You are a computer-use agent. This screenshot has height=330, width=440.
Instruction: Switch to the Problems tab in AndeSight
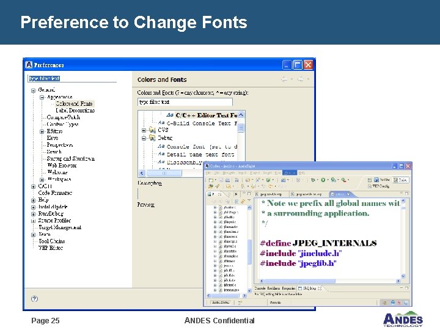pos(273,288)
